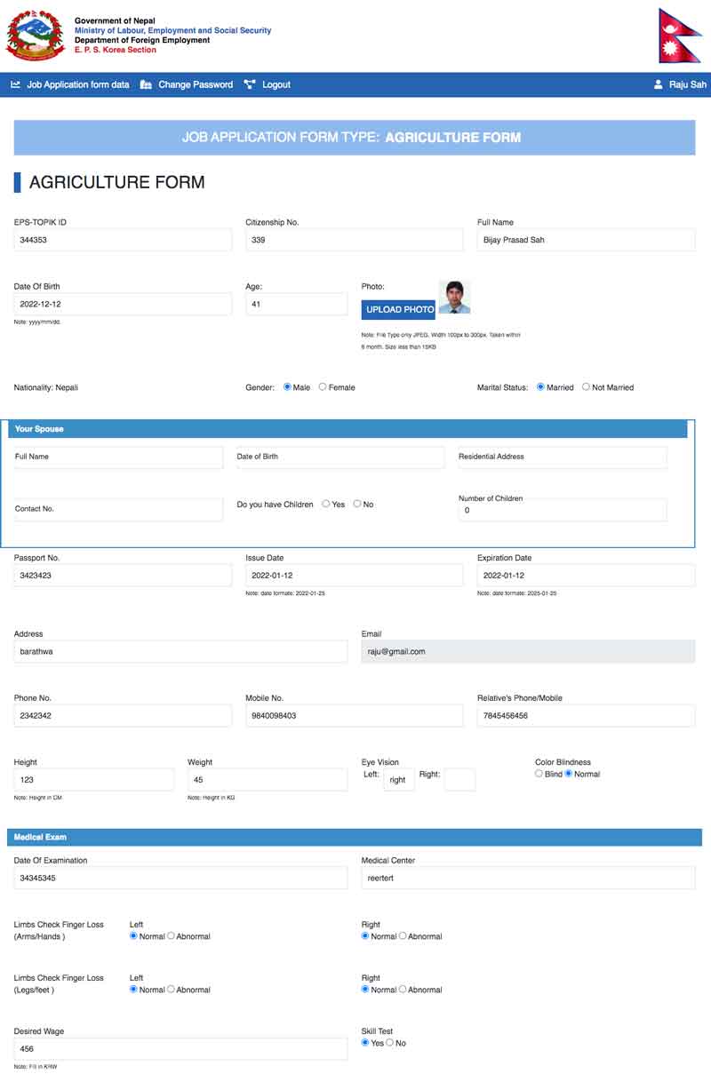Open Job Application form data menu
This screenshot has width=711, height=1090.
pyautogui.click(x=77, y=84)
